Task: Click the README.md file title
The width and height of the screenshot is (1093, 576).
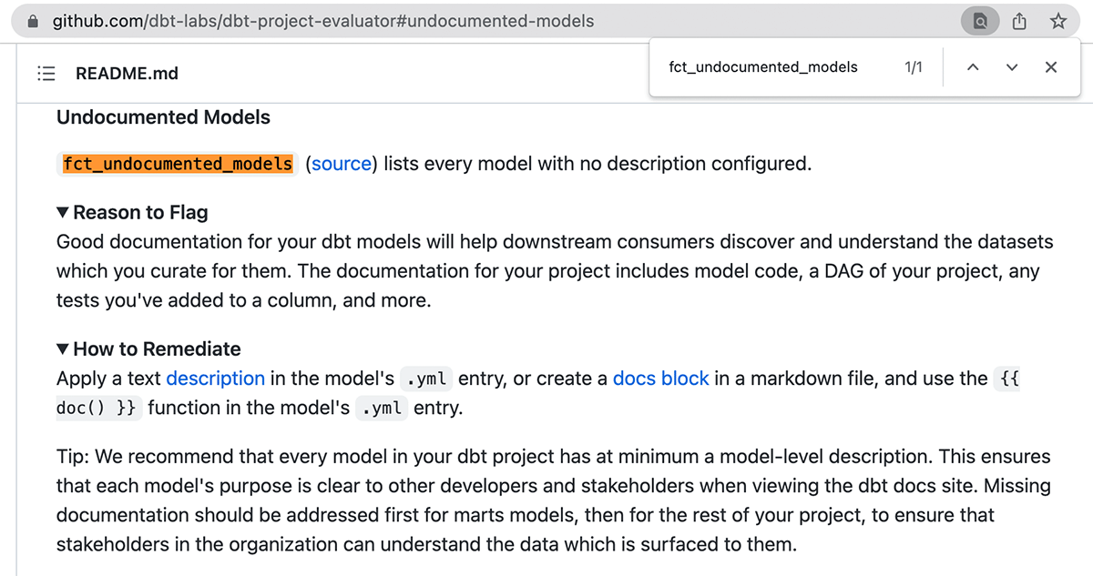Action: pos(127,74)
